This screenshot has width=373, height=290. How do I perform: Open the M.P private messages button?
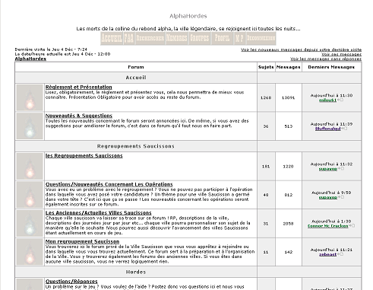(x=239, y=38)
